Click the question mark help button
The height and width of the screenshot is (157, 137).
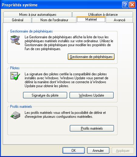pos(125,5)
